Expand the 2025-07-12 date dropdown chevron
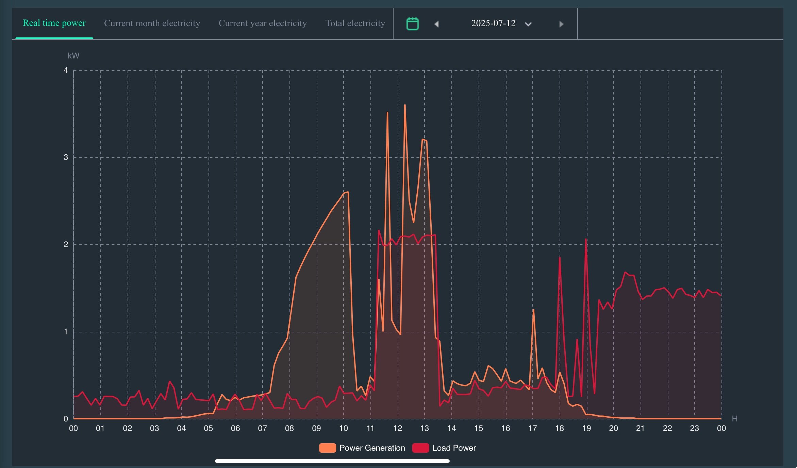This screenshot has width=797, height=468. tap(528, 24)
